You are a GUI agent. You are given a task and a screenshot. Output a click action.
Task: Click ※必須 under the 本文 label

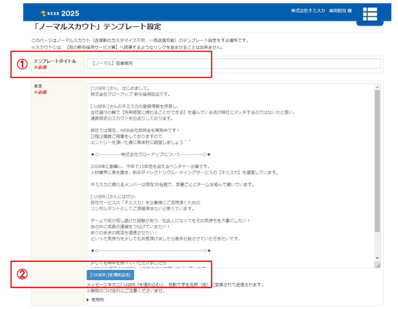[40, 92]
